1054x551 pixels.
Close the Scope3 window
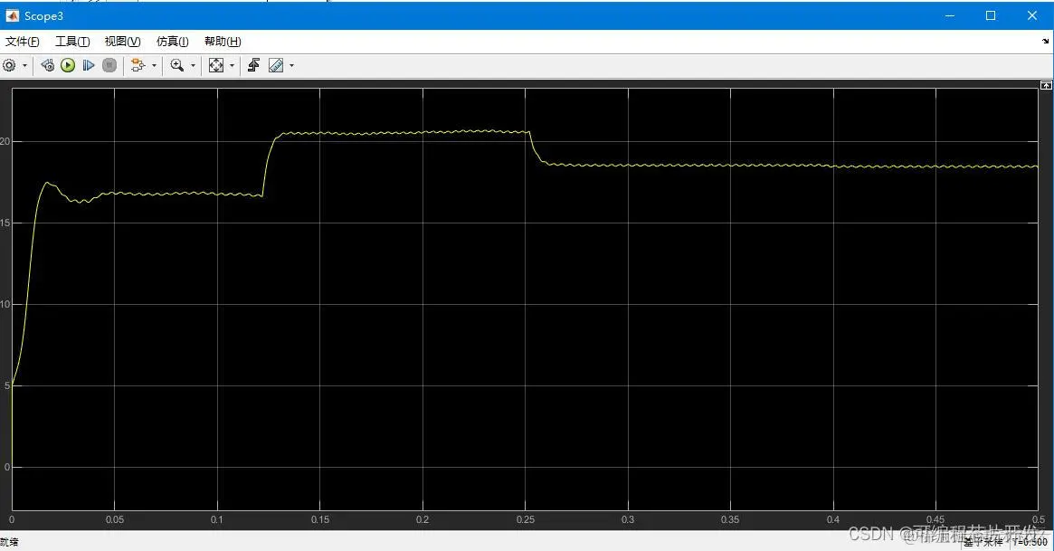(1031, 15)
